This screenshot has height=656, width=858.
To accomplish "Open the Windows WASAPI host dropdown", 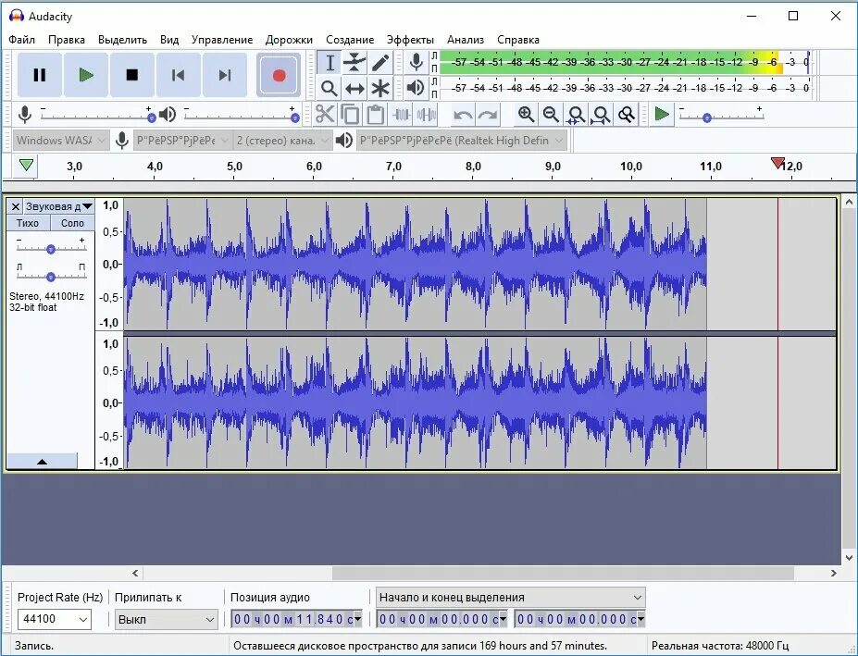I will [x=60, y=141].
